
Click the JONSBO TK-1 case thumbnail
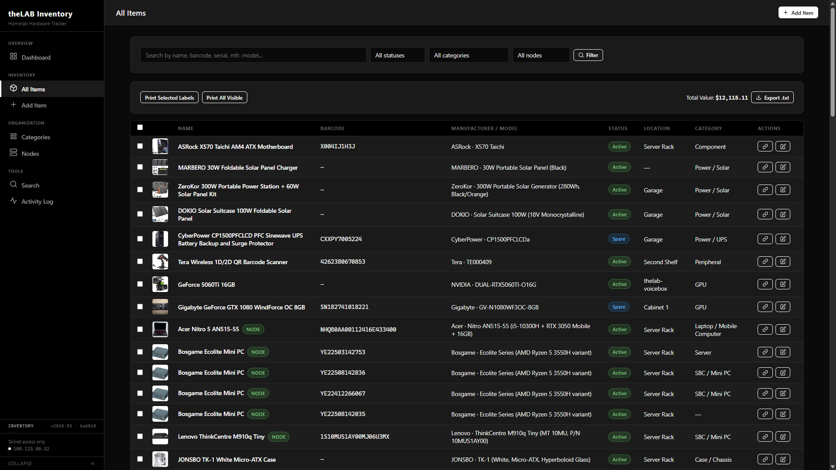click(160, 459)
